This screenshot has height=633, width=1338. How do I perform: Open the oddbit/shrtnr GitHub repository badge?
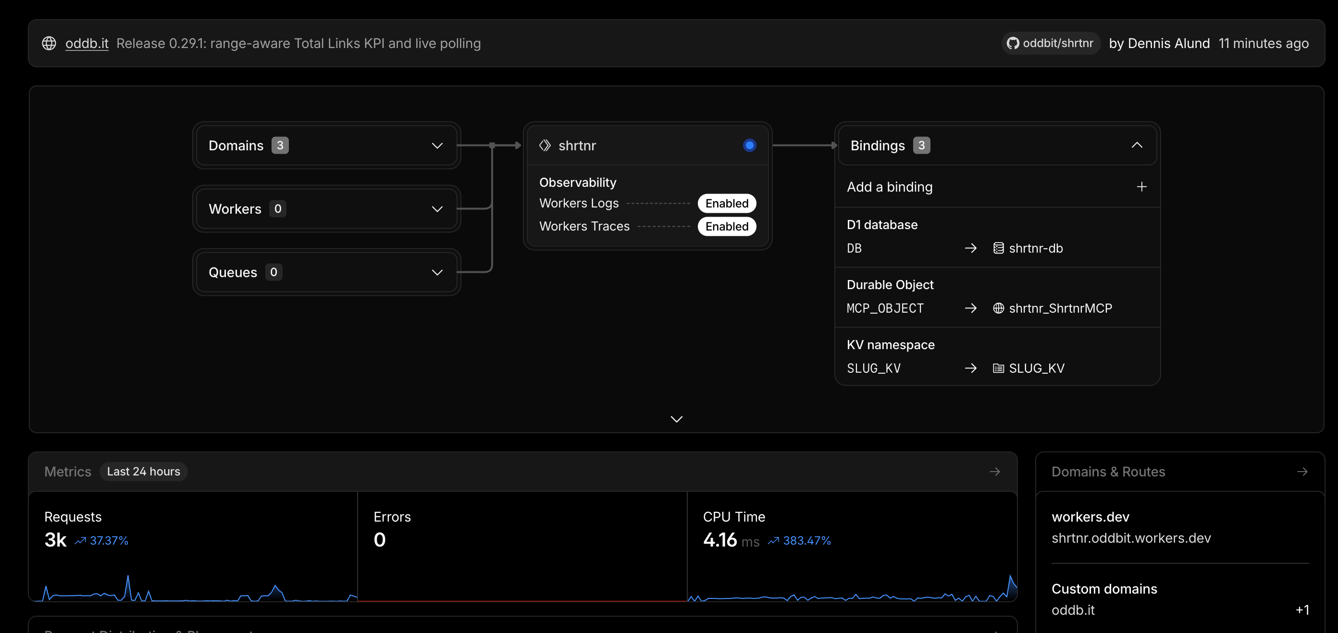tap(1050, 43)
